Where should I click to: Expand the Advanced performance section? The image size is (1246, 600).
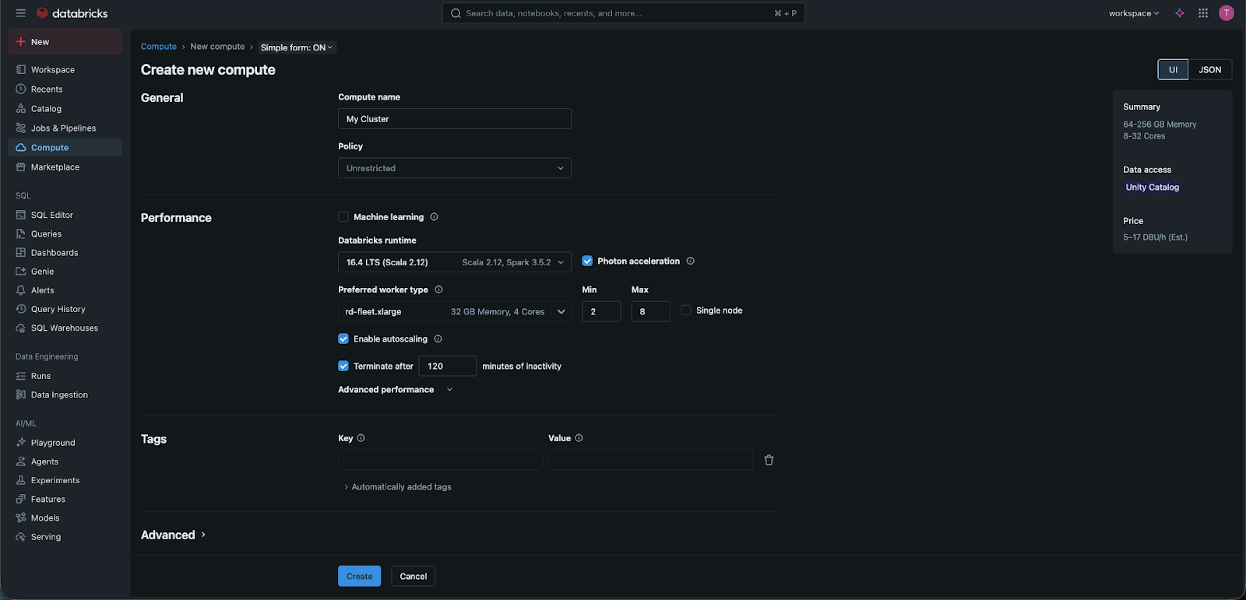click(395, 390)
